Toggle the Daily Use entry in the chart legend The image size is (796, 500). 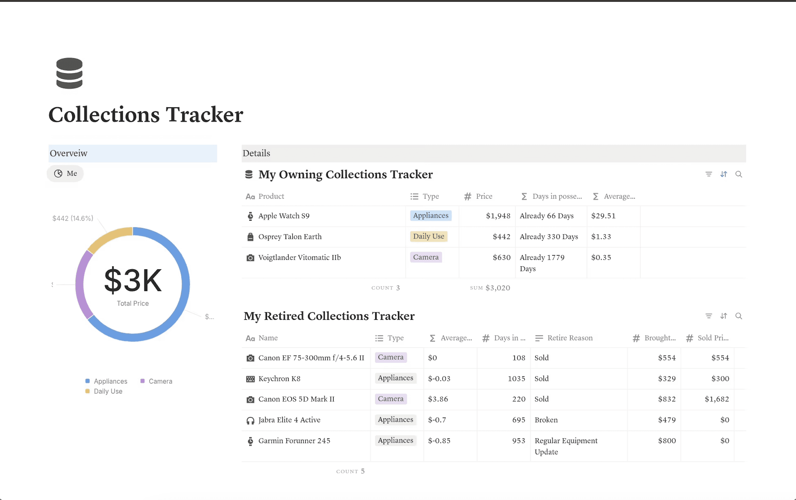[x=104, y=391]
